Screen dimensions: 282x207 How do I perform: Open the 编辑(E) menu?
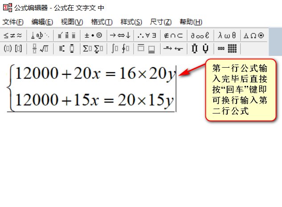(42, 22)
